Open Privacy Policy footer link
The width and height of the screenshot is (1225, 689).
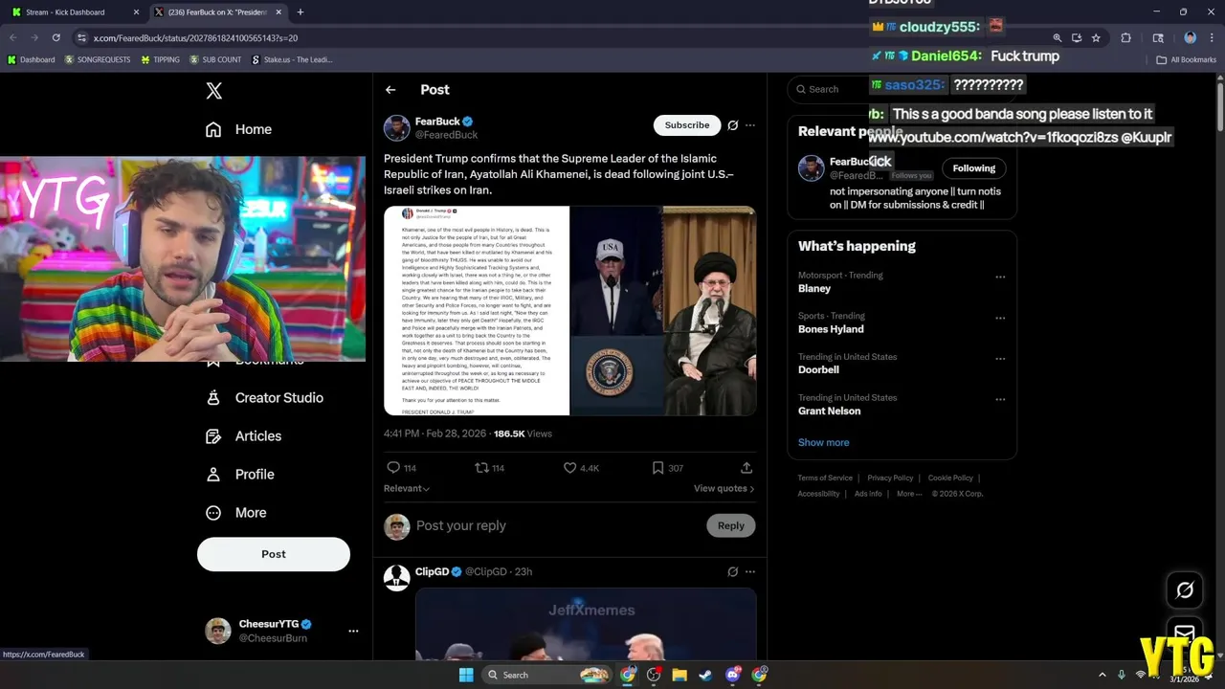point(890,478)
